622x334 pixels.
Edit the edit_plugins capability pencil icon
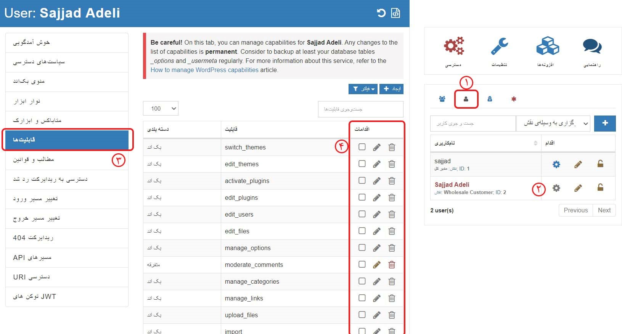[377, 198]
